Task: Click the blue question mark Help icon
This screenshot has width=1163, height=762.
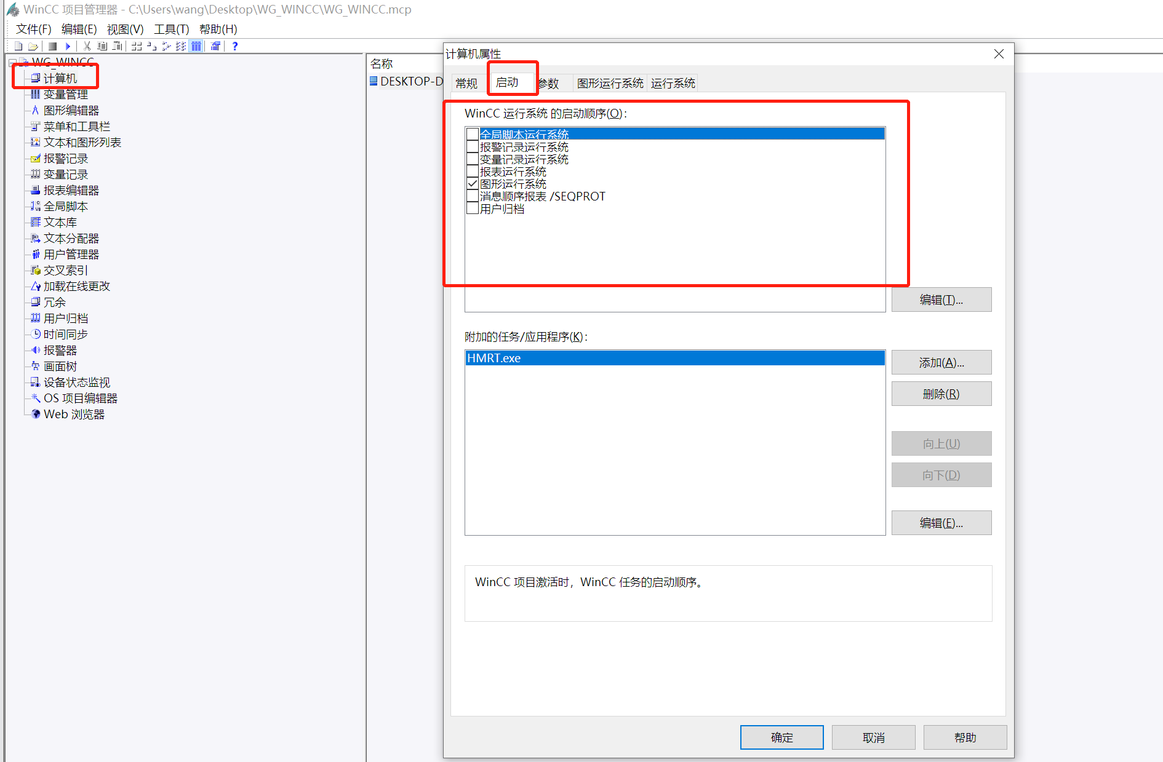Action: point(234,46)
